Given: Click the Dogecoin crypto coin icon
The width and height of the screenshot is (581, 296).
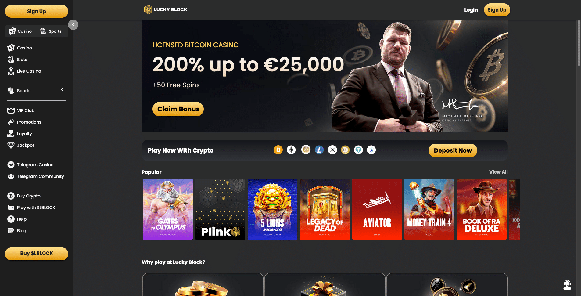Looking at the screenshot, I should pos(345,150).
